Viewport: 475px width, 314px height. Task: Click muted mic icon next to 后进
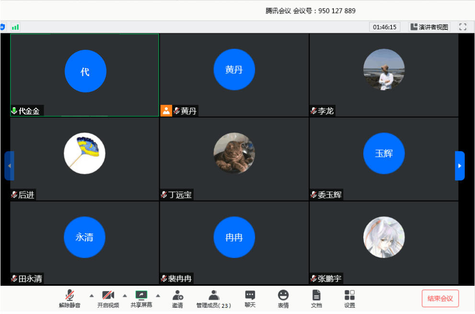(x=14, y=194)
